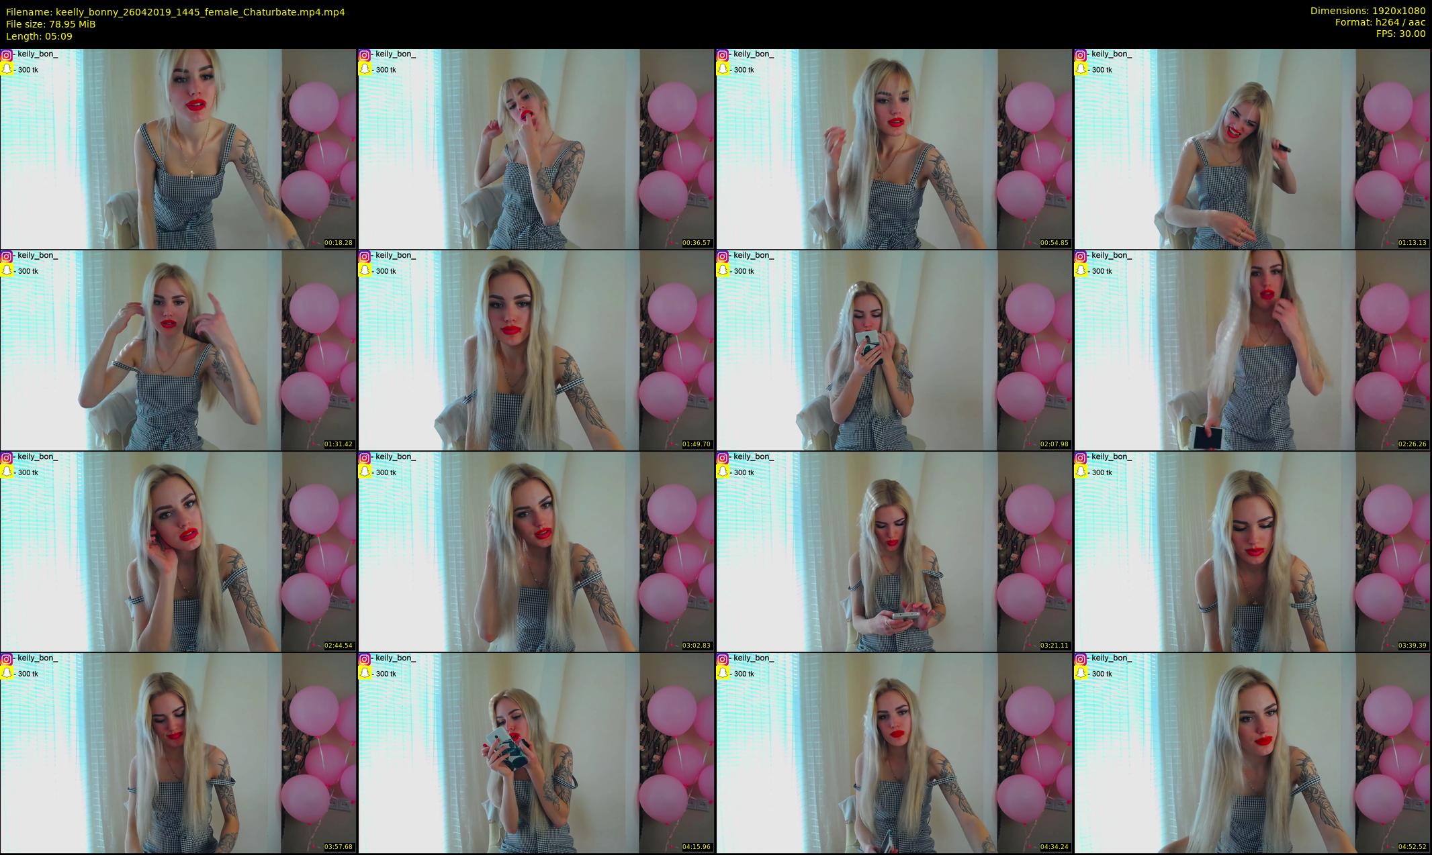Viewport: 1432px width, 855px height.
Task: Click Snapchat icon in the 02:44.54 frame
Action: click(6, 472)
